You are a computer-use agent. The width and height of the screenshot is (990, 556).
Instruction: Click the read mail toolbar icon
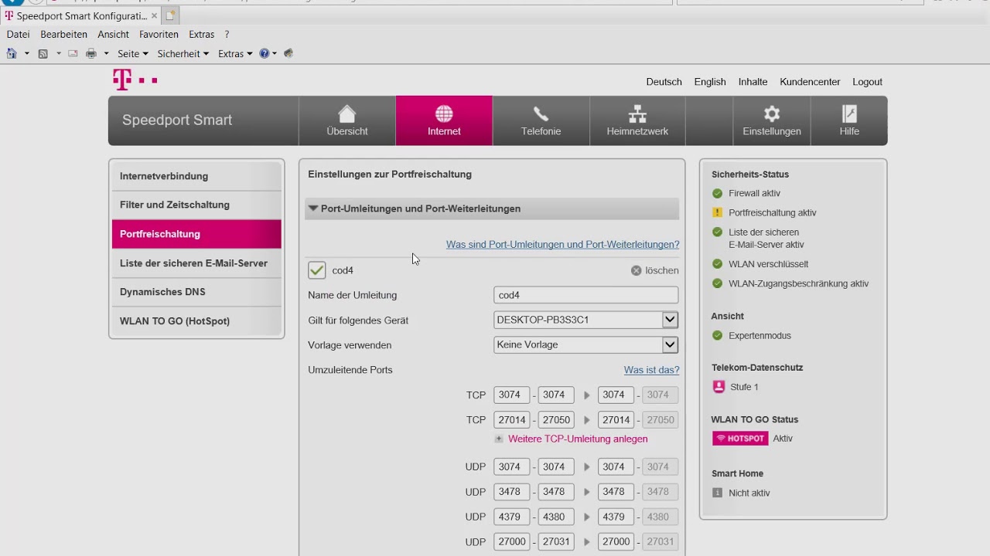pos(73,53)
